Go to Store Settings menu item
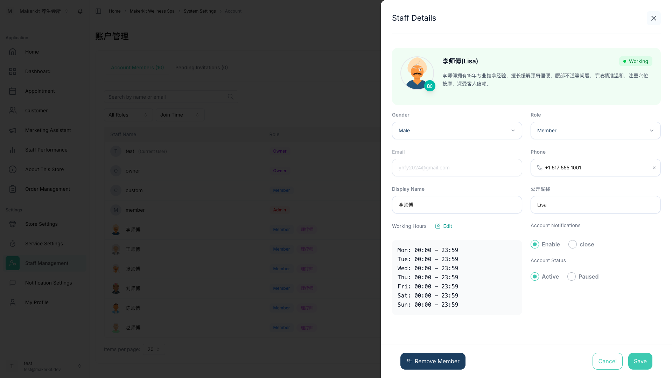This screenshot has width=672, height=378. [41, 224]
